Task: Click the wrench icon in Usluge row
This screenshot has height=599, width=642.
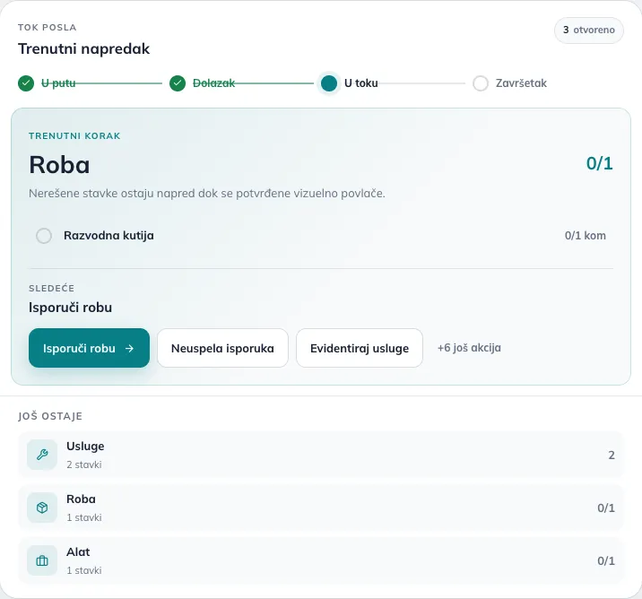Action: (42, 455)
